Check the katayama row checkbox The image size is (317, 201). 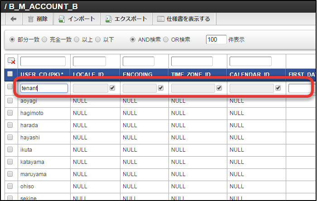pyautogui.click(x=10, y=162)
